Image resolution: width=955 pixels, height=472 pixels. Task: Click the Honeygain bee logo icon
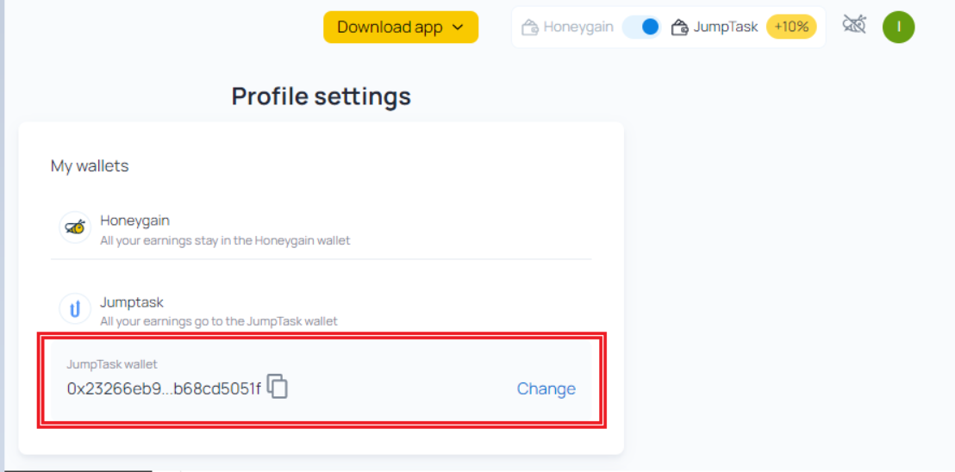pos(75,227)
